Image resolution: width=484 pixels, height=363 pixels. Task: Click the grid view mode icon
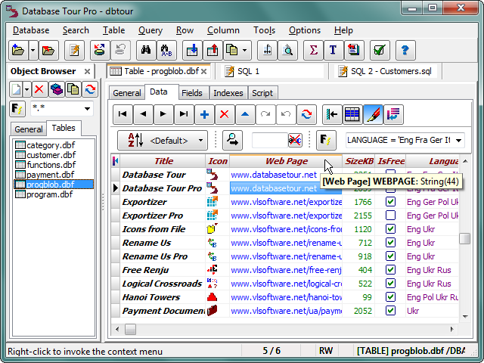pos(352,114)
